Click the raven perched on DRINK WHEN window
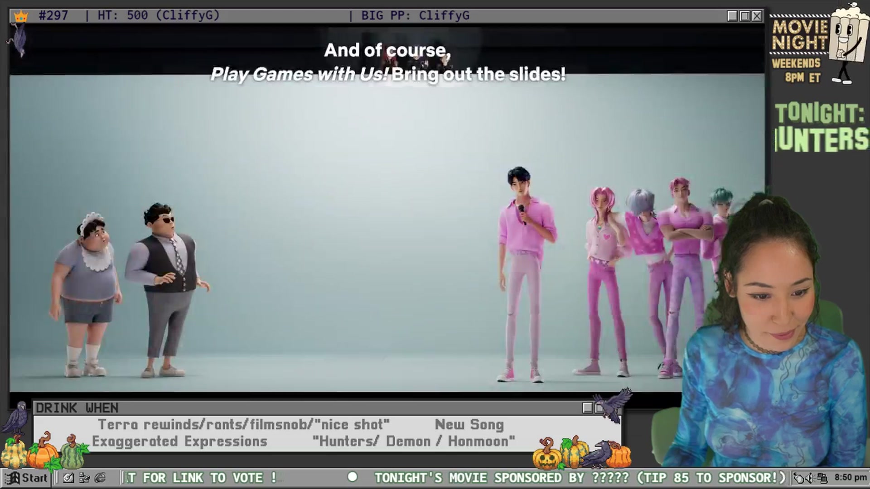The height and width of the screenshot is (489, 870). point(613,404)
